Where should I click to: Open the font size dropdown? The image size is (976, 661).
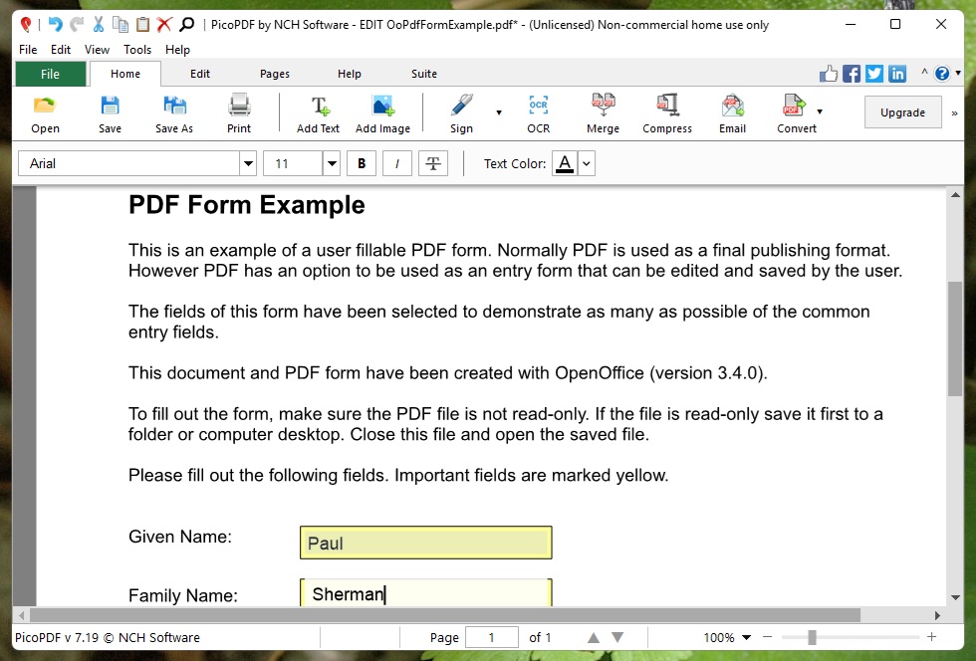332,164
